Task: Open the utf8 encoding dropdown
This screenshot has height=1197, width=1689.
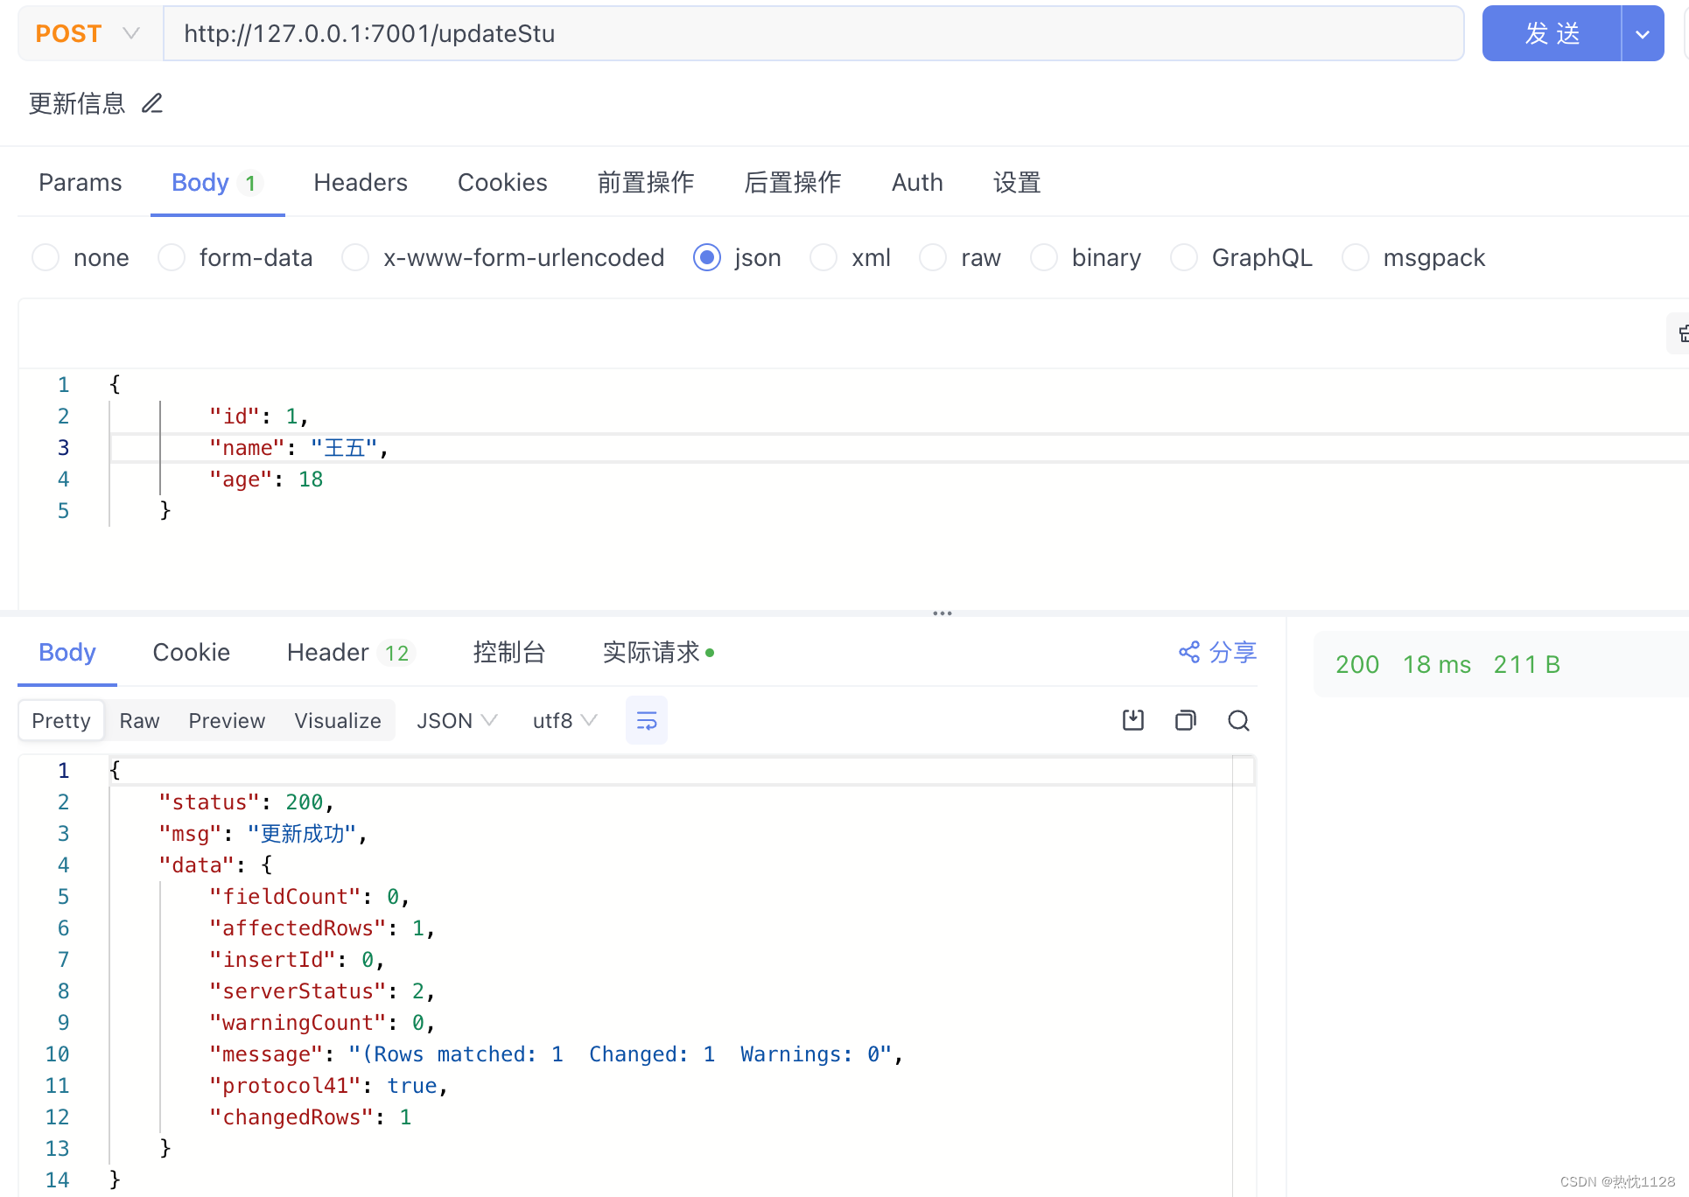Action: coord(564,720)
